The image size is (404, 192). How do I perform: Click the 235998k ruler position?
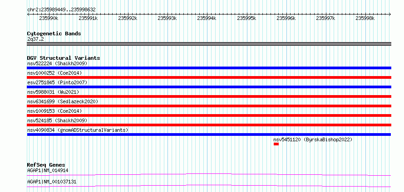point(365,18)
